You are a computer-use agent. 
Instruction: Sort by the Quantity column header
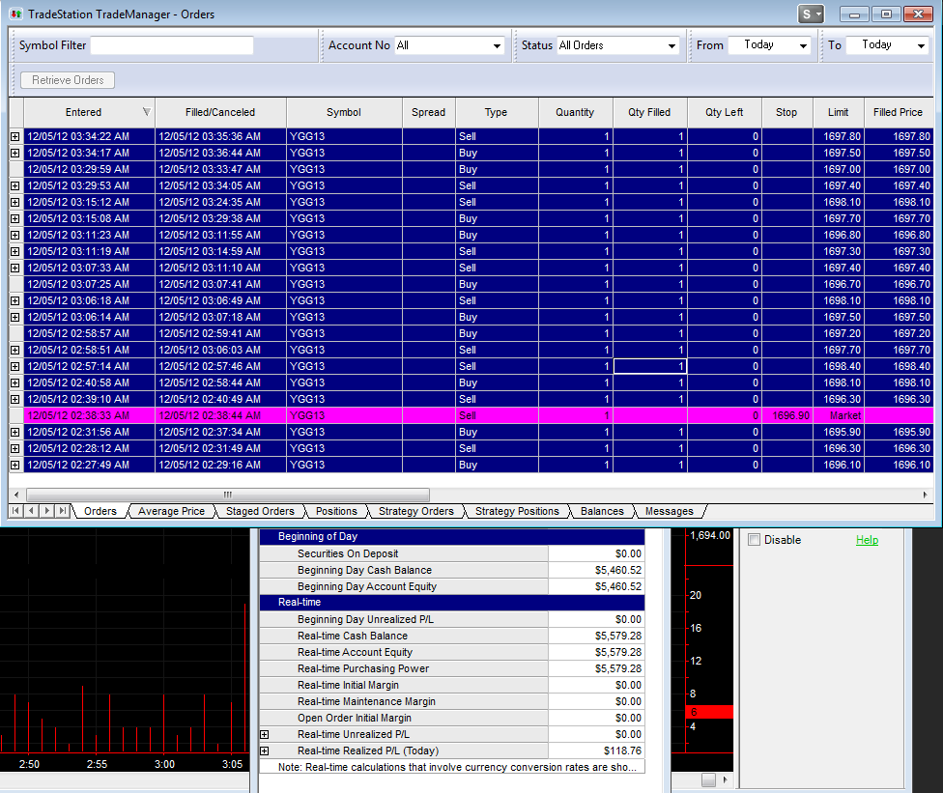575,112
